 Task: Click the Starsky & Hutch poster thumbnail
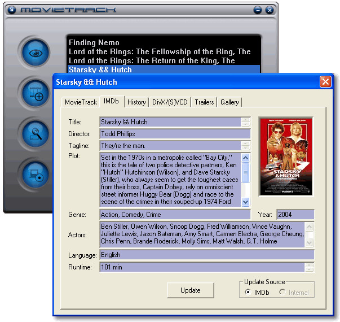[x=286, y=156]
